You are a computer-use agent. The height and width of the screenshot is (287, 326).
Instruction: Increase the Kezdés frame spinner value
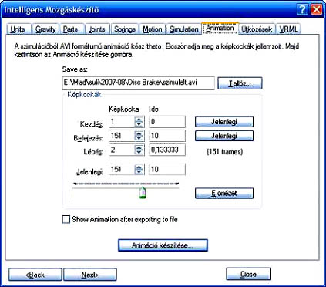[x=139, y=119]
